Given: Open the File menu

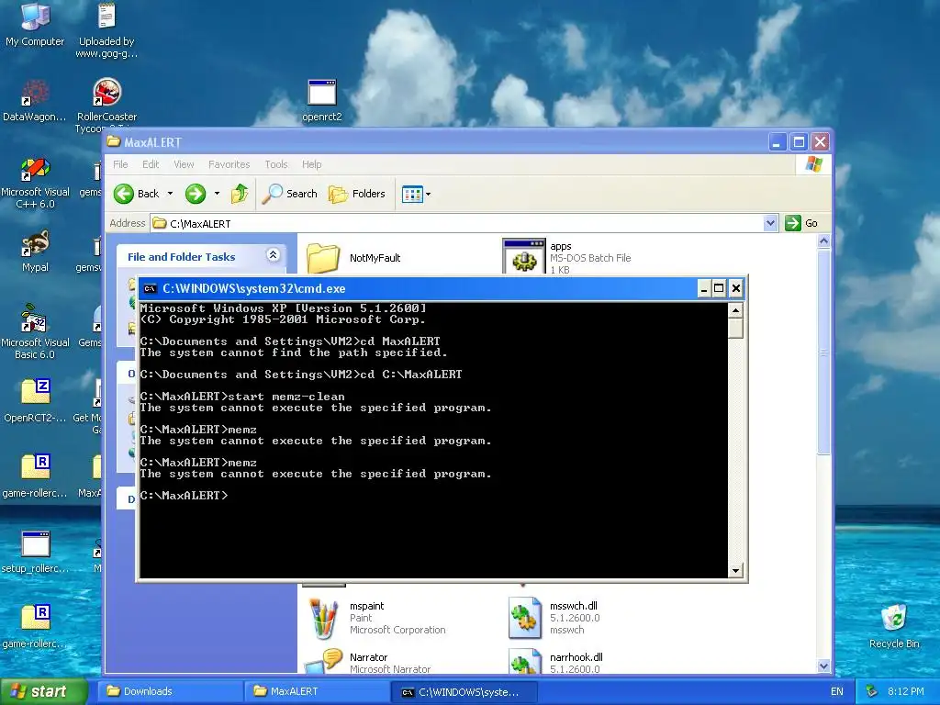Looking at the screenshot, I should pyautogui.click(x=120, y=164).
